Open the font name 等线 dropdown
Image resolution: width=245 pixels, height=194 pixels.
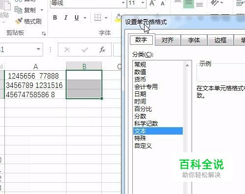pyautogui.click(x=123, y=3)
